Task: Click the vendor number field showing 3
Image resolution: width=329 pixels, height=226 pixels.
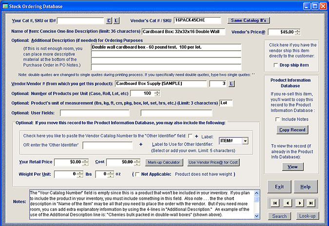Action: click(218, 84)
